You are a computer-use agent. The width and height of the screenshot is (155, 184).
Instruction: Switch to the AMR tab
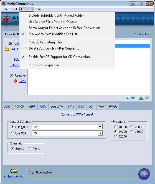[x=43, y=107]
